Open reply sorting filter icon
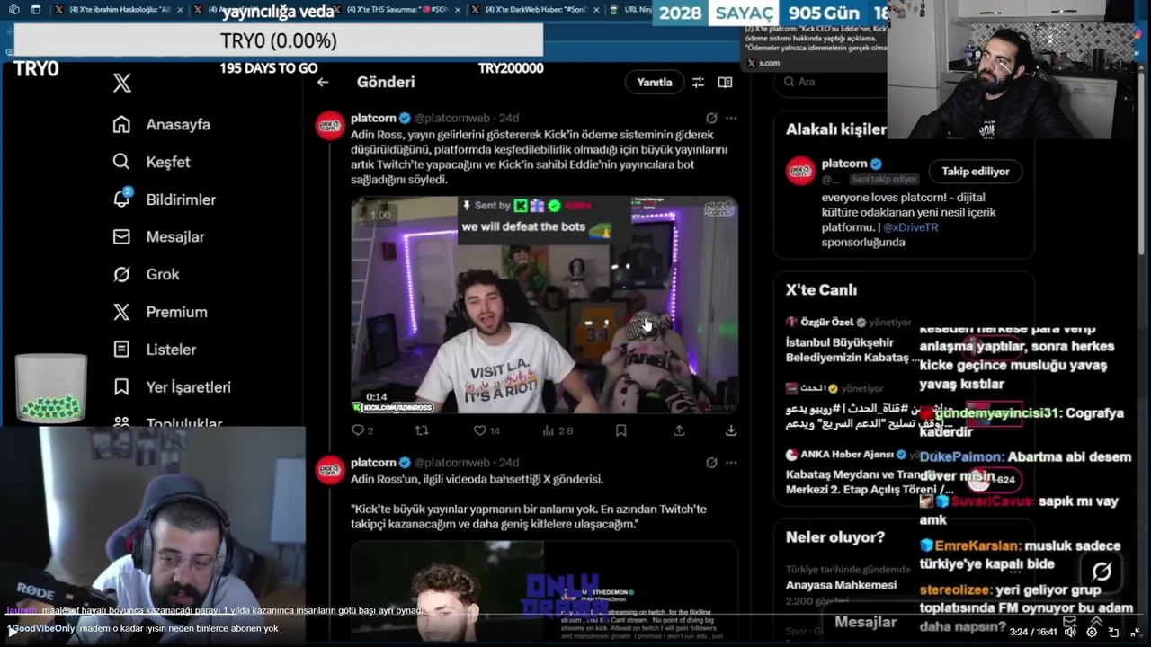The image size is (1151, 647). 698,82
